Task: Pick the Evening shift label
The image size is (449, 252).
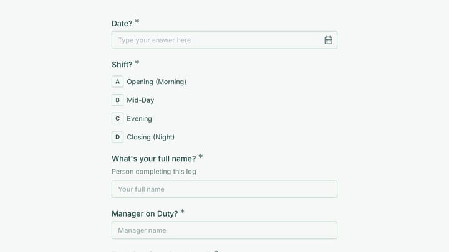Action: click(x=139, y=119)
